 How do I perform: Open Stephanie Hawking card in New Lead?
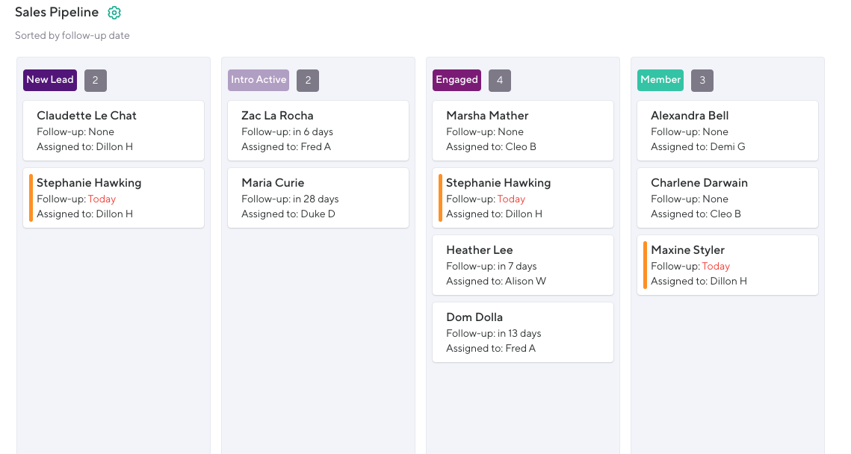(x=114, y=198)
